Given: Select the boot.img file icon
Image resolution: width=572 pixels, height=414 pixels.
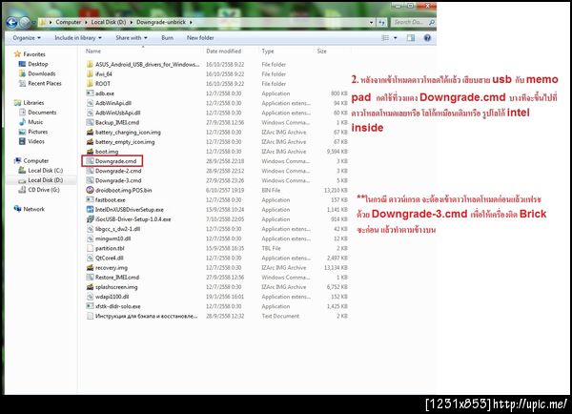Looking at the screenshot, I should click(90, 151).
